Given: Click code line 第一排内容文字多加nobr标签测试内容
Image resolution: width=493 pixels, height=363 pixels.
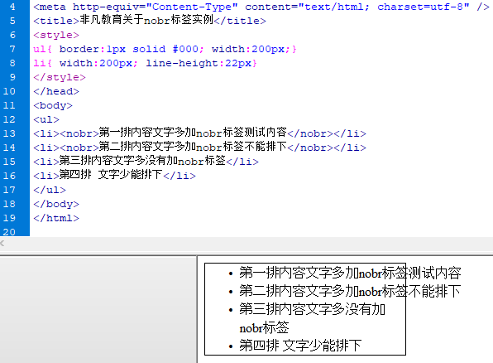Looking at the screenshot, I should coord(199,133).
